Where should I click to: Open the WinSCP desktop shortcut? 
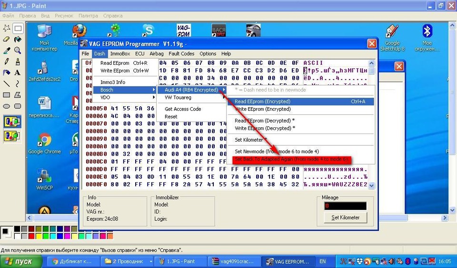[44, 179]
